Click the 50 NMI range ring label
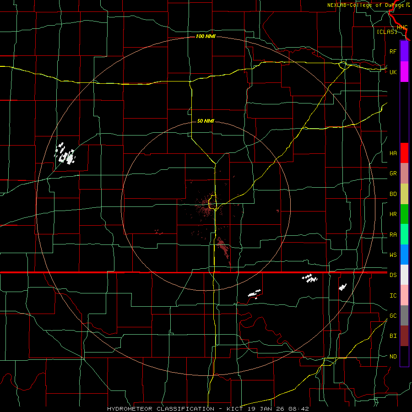This screenshot has height=412, width=412. click(206, 121)
